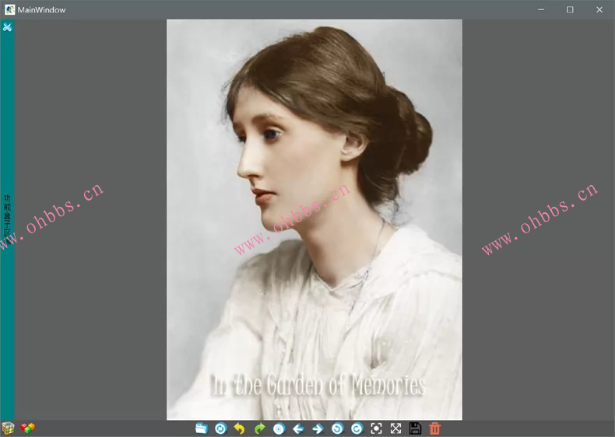
Task: Undo the last edit with yellow arrow
Action: [240, 428]
